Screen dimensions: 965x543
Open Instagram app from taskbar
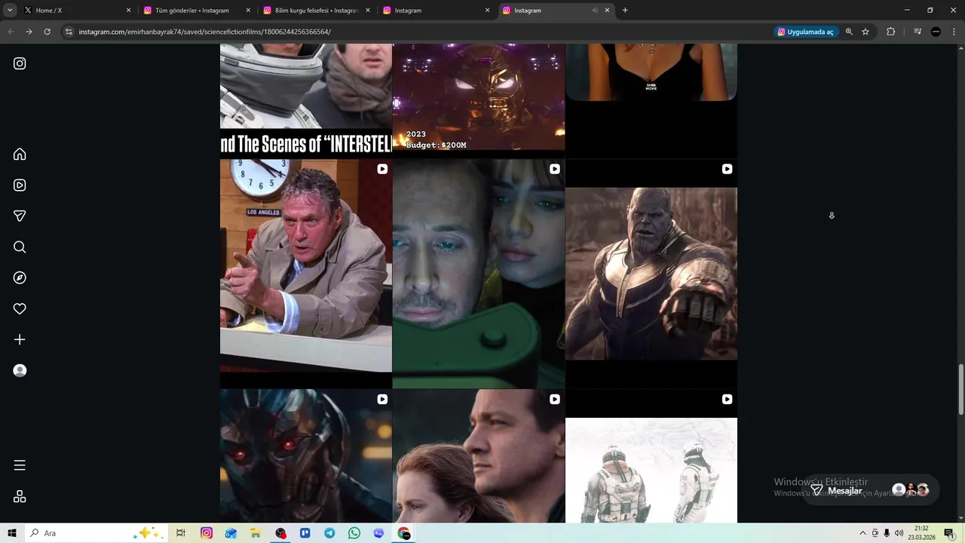pos(207,533)
